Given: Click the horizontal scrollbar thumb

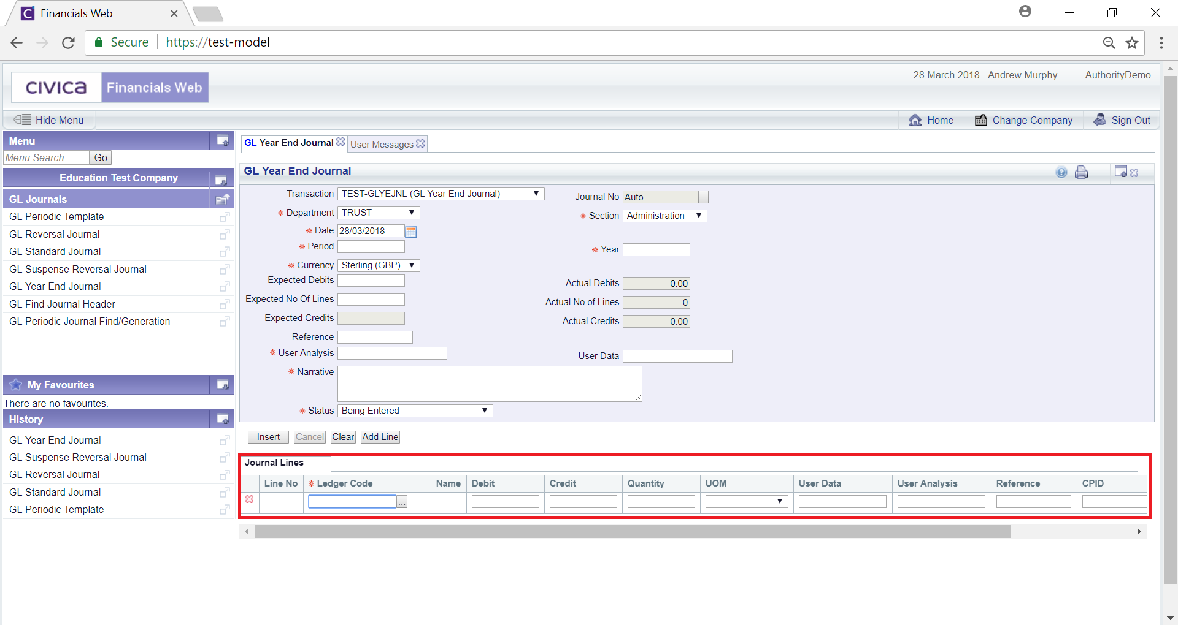Looking at the screenshot, I should click(x=633, y=531).
